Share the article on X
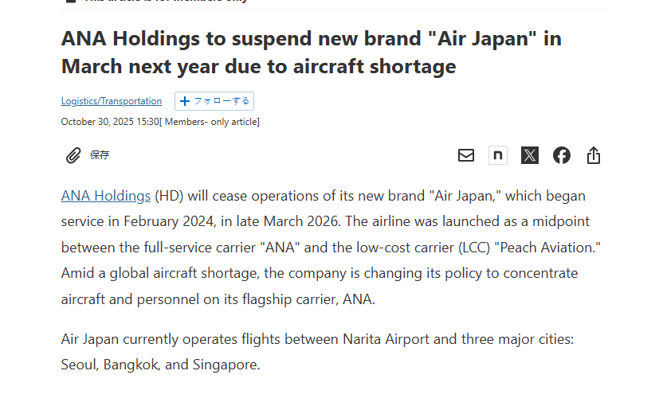This screenshot has width=663, height=402. [x=530, y=155]
